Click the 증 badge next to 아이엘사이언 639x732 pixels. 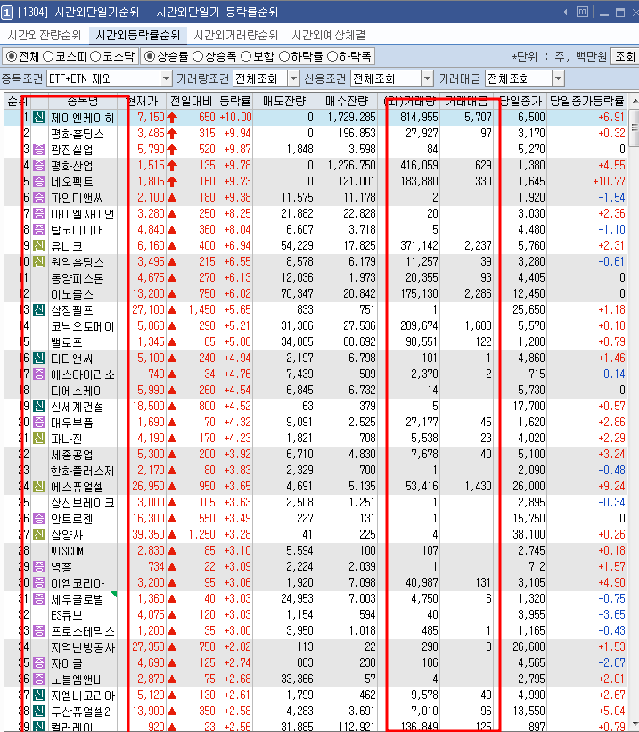point(39,213)
